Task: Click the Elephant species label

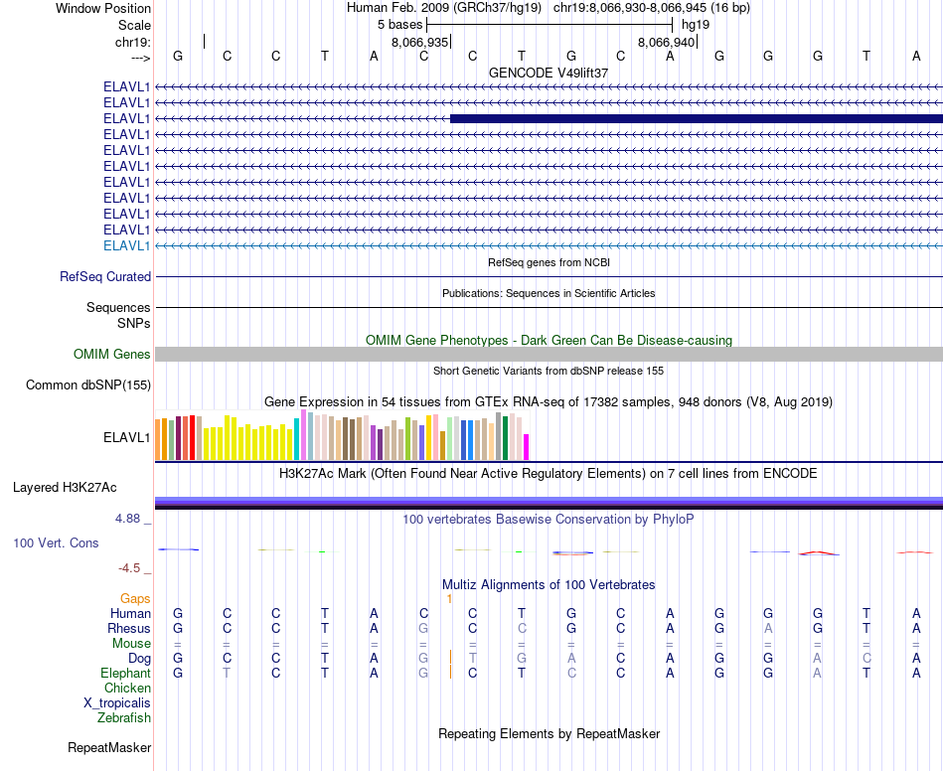Action: [126, 673]
